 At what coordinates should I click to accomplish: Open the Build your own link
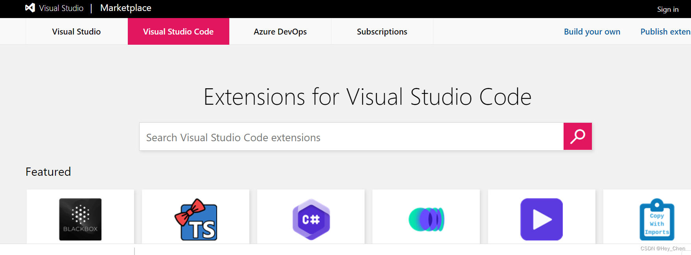coord(592,32)
